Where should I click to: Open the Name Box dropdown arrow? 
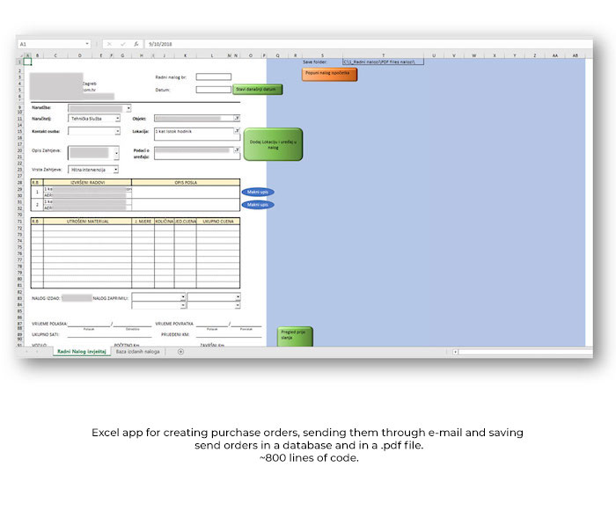click(x=87, y=44)
